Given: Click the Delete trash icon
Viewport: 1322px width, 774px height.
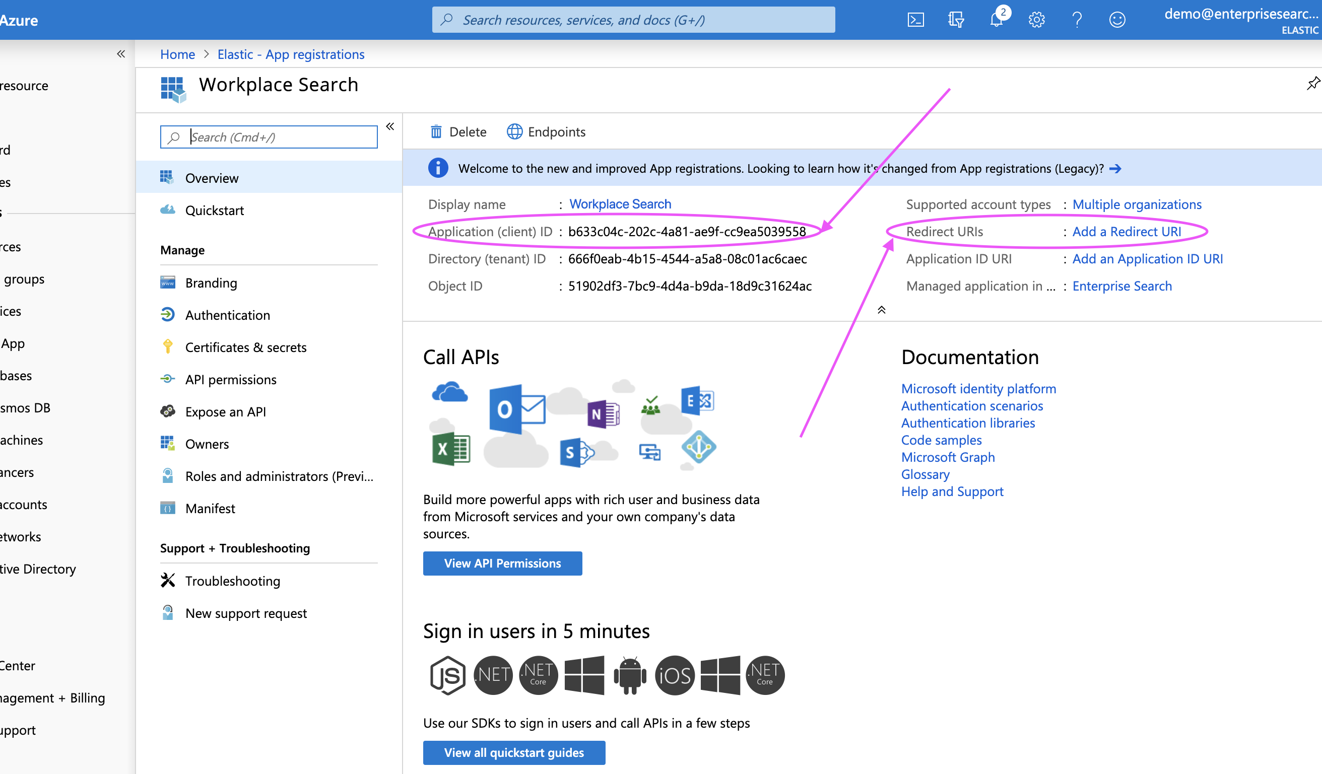Looking at the screenshot, I should pos(436,131).
